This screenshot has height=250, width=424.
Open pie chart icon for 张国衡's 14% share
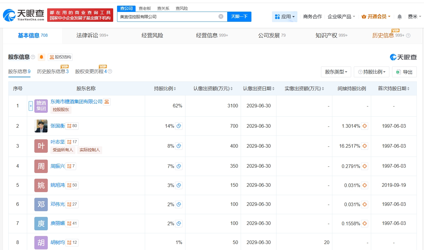tap(179, 126)
